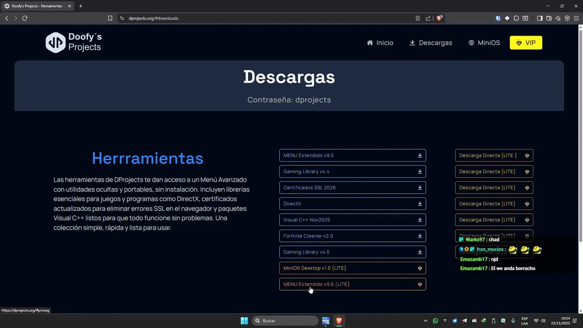Open the MiniOS nav item
The width and height of the screenshot is (583, 328).
(x=484, y=43)
